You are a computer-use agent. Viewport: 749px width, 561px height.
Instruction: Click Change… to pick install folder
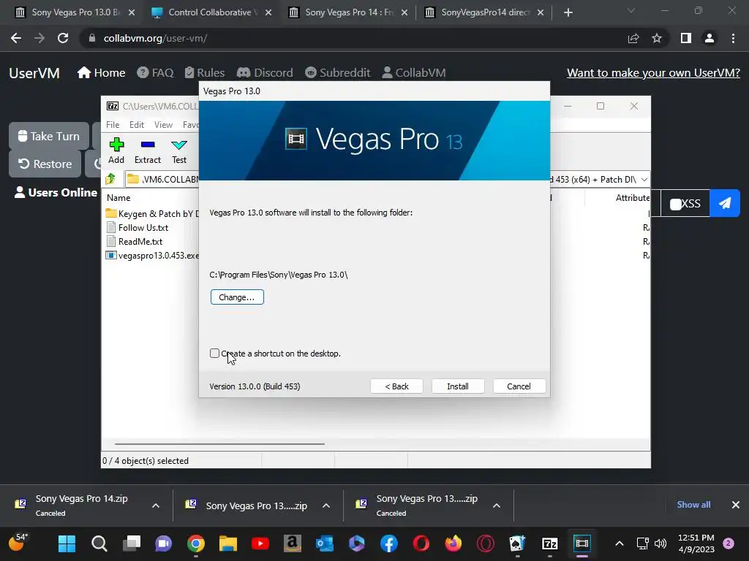[237, 297]
